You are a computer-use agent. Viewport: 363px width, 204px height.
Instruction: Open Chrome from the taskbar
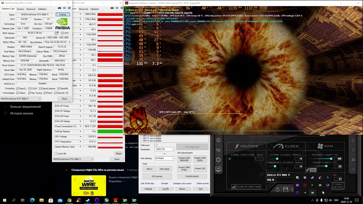pos(69,200)
